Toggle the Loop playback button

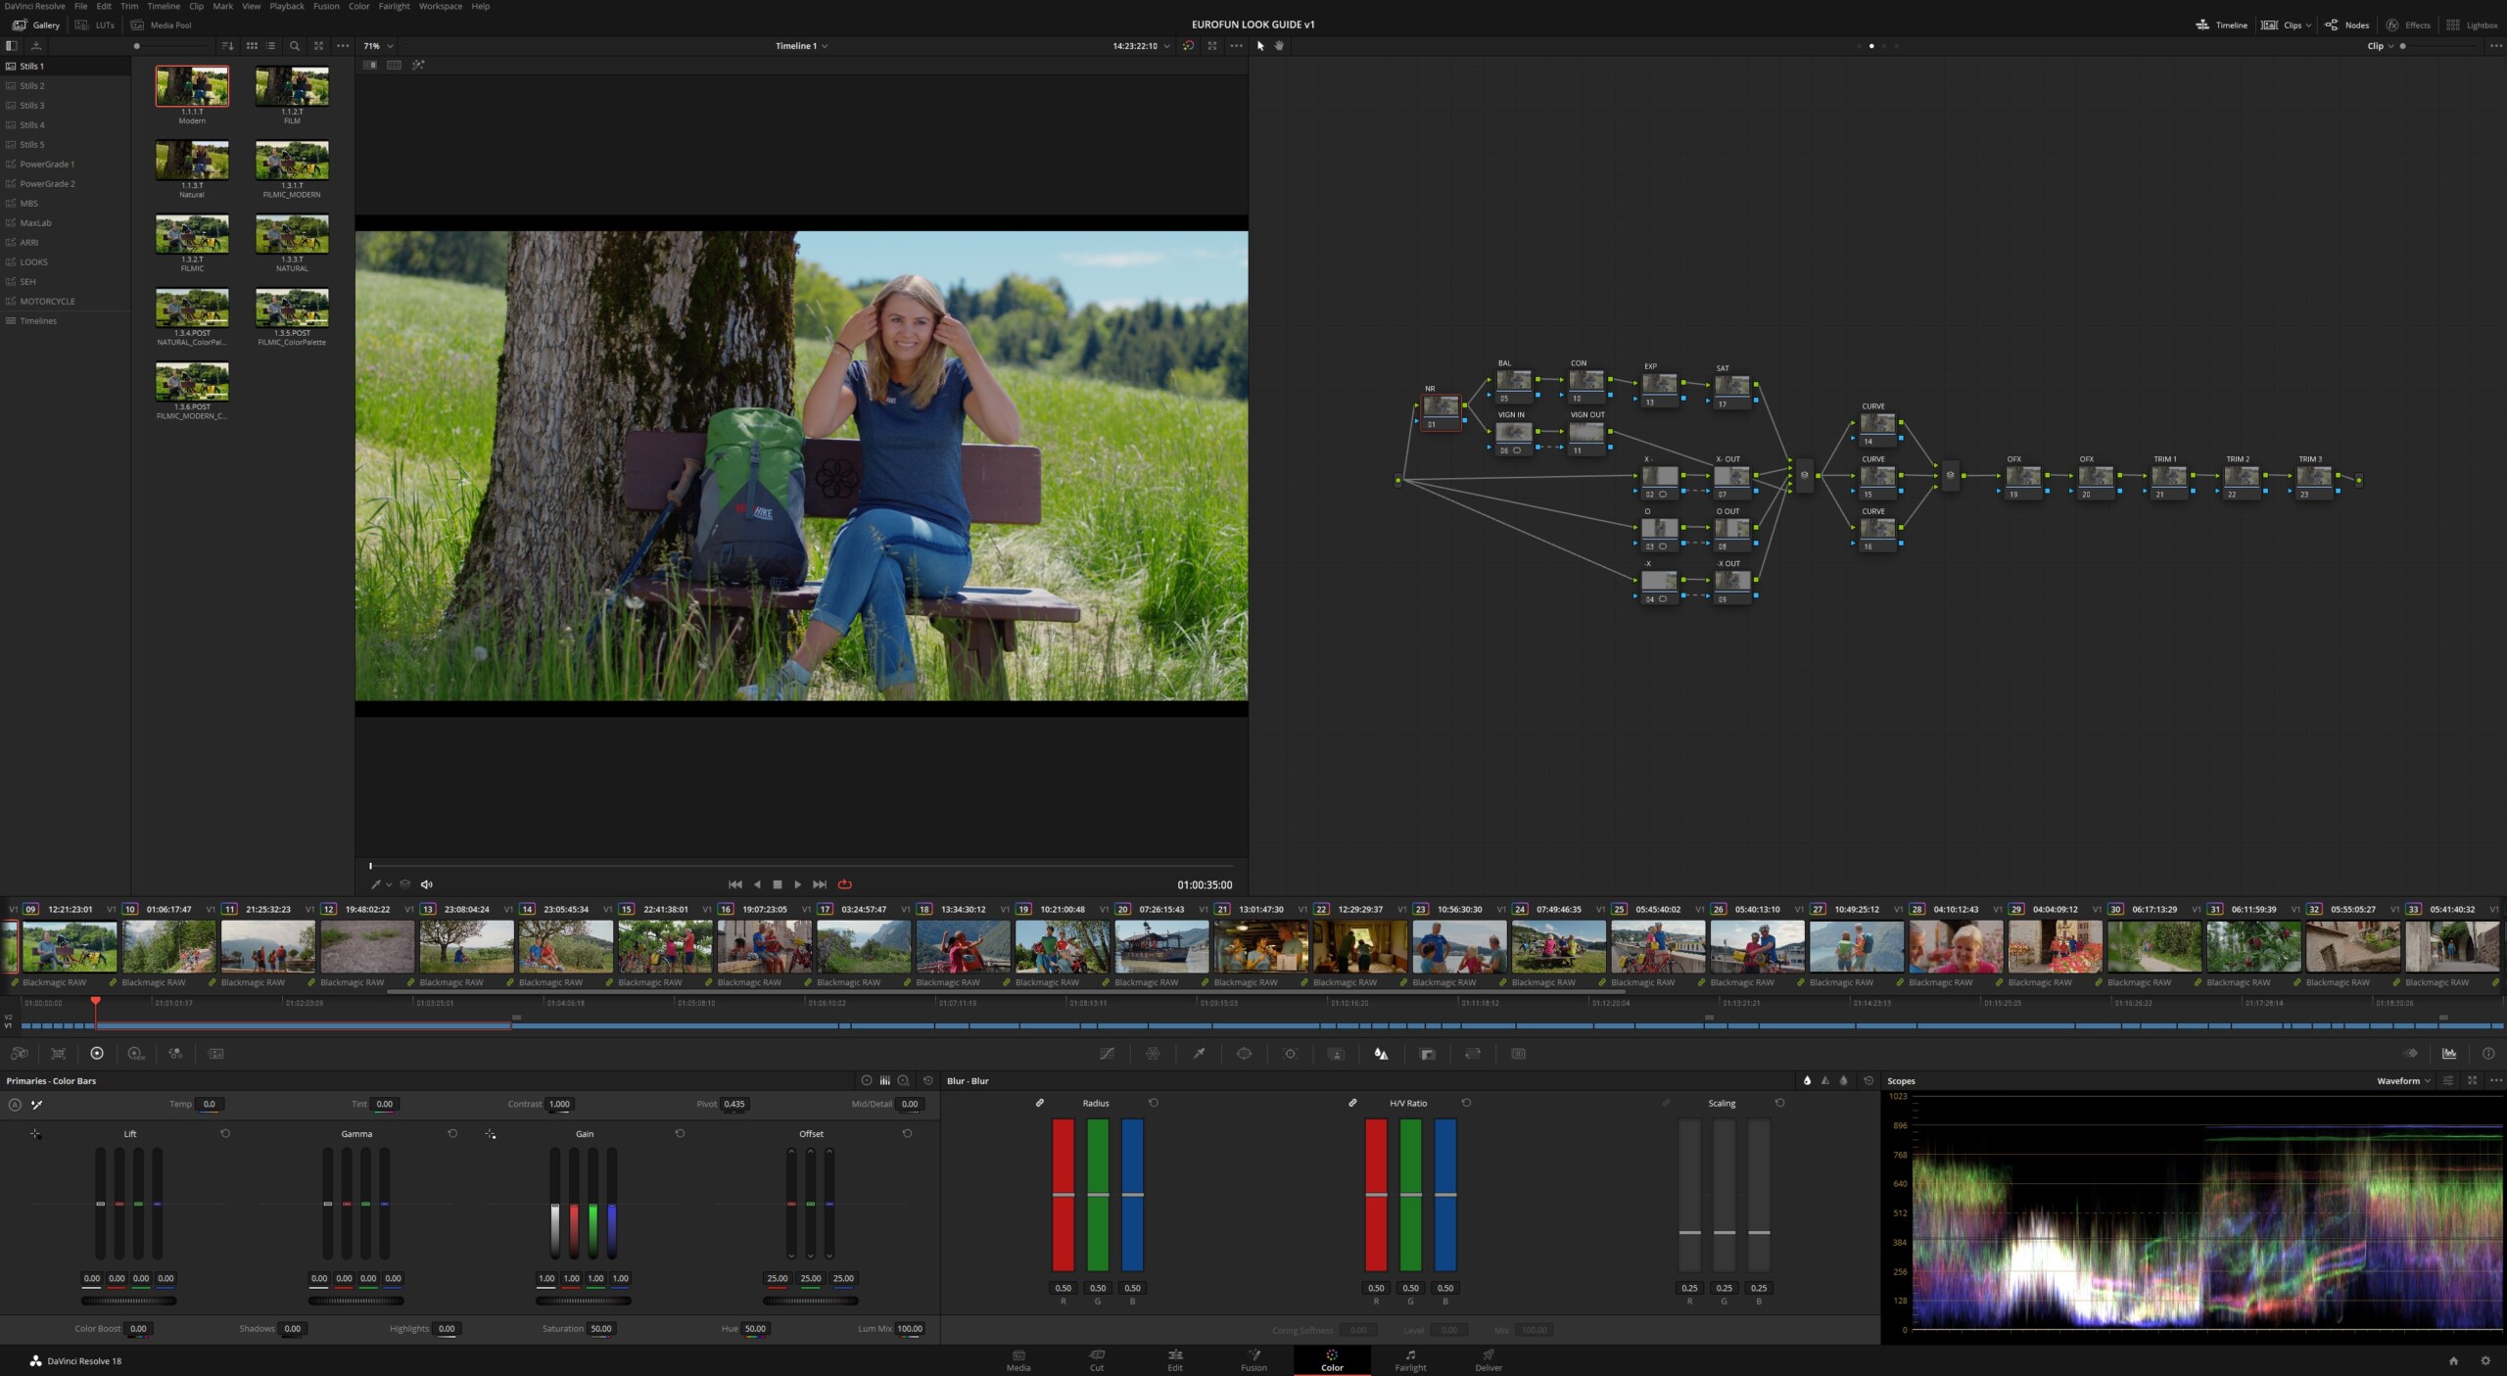[x=844, y=884]
